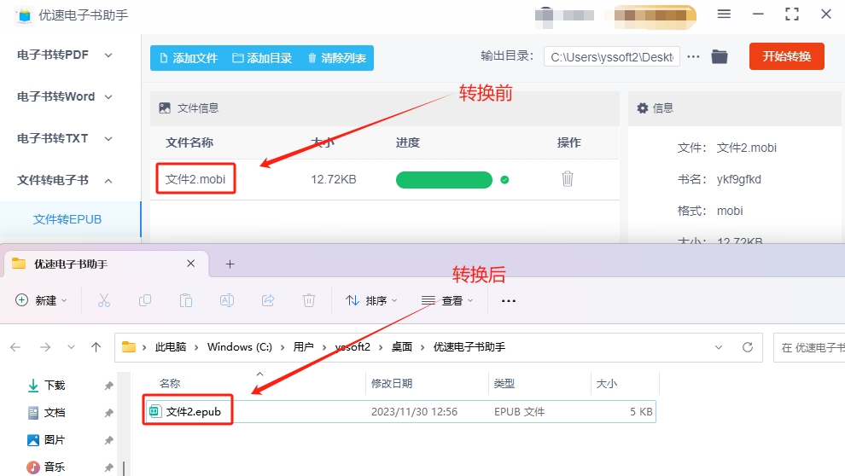Click 优速电子书助手 in the address breadcrumb
Image resolution: width=845 pixels, height=476 pixels.
[469, 347]
